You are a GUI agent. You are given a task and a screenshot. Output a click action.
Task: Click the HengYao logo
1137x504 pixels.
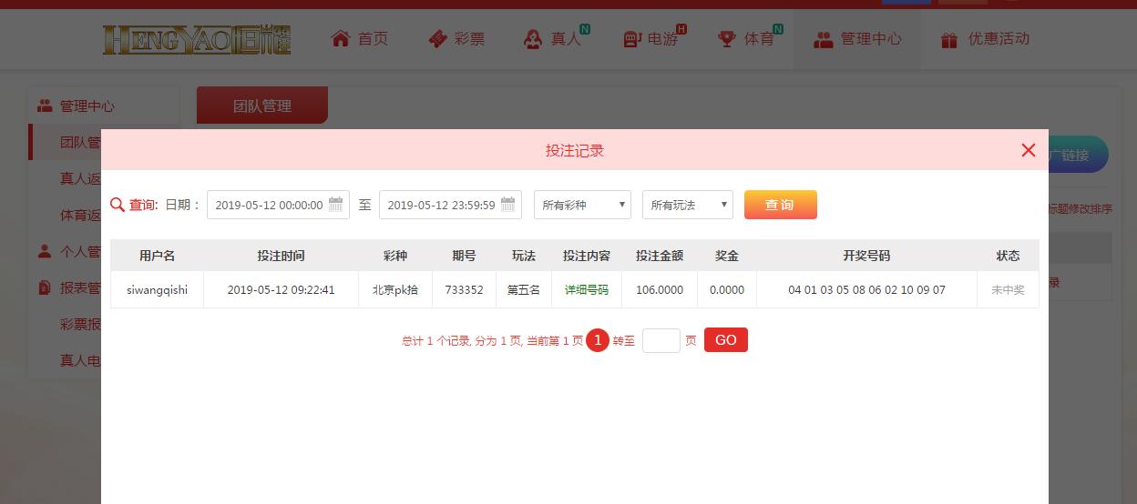(197, 39)
